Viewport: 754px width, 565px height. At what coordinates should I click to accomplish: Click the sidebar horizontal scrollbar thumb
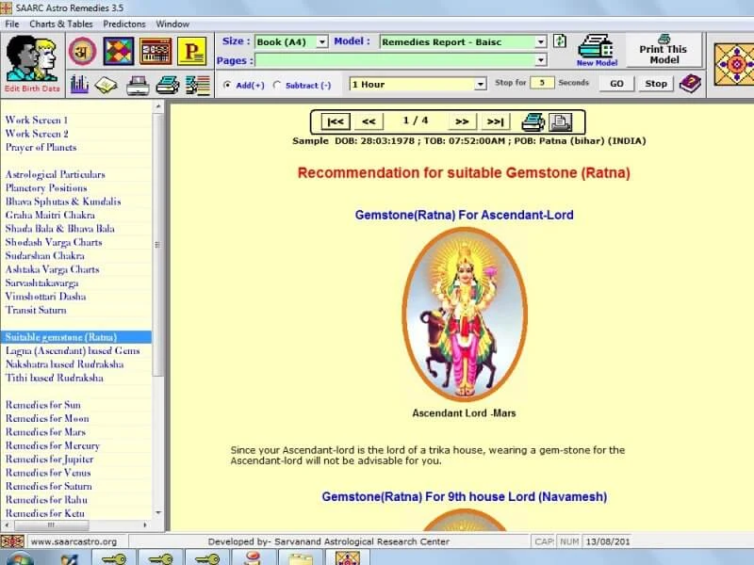51,525
